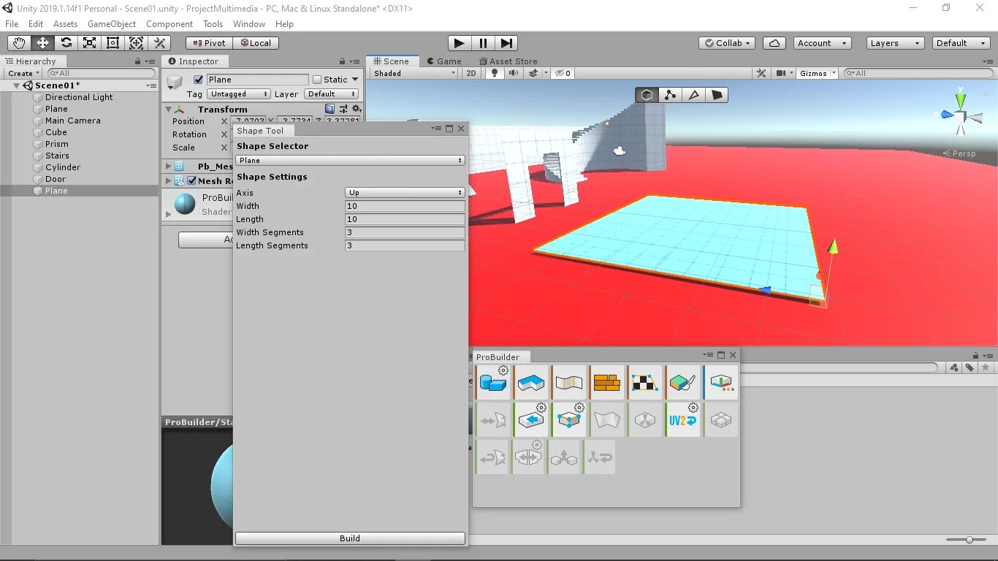
Task: Open ProBuilder Vertex Colors paint icon
Action: tap(683, 383)
